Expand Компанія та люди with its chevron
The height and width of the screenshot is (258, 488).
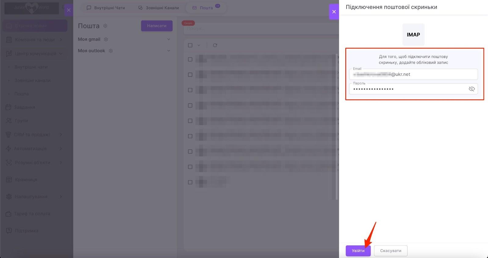[x=61, y=40]
